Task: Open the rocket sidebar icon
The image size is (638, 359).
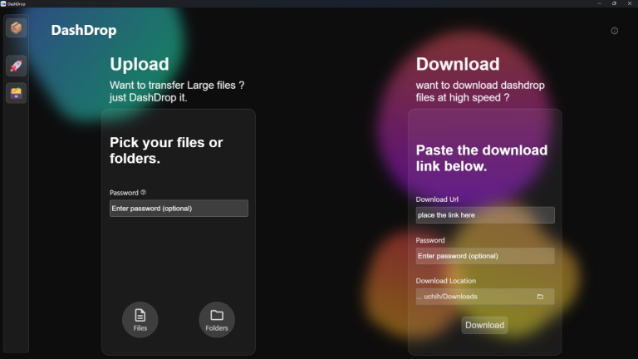Action: (x=17, y=66)
